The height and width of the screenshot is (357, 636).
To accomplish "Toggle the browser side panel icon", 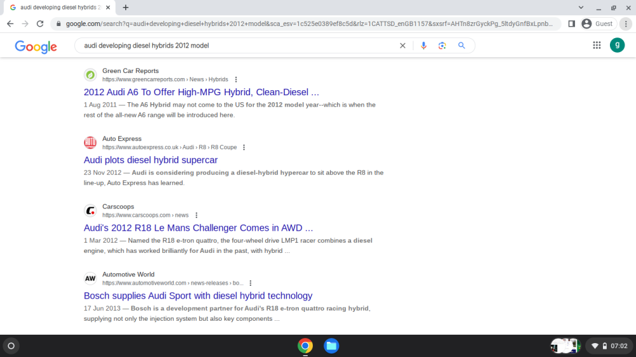I will tap(572, 24).
